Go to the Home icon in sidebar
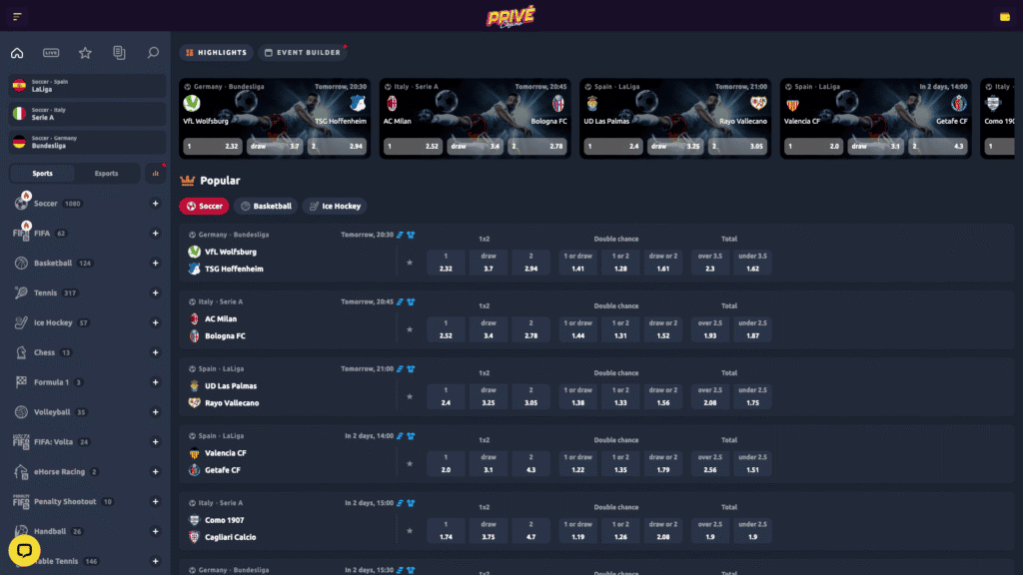Screen dimensions: 1023x575 17,53
